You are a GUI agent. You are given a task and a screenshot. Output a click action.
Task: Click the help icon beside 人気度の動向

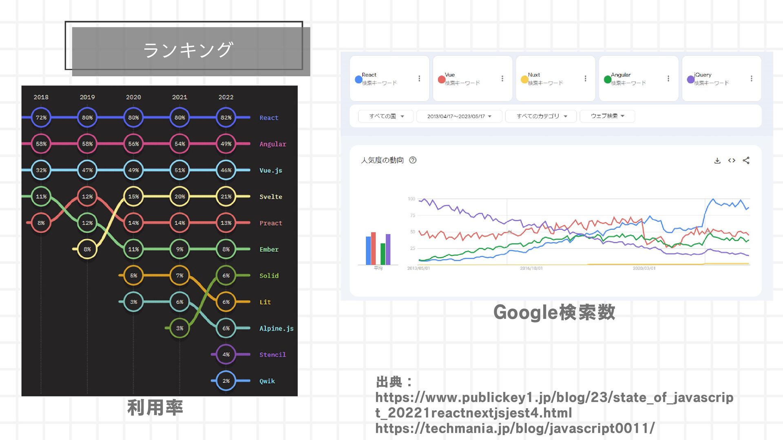[x=413, y=160]
